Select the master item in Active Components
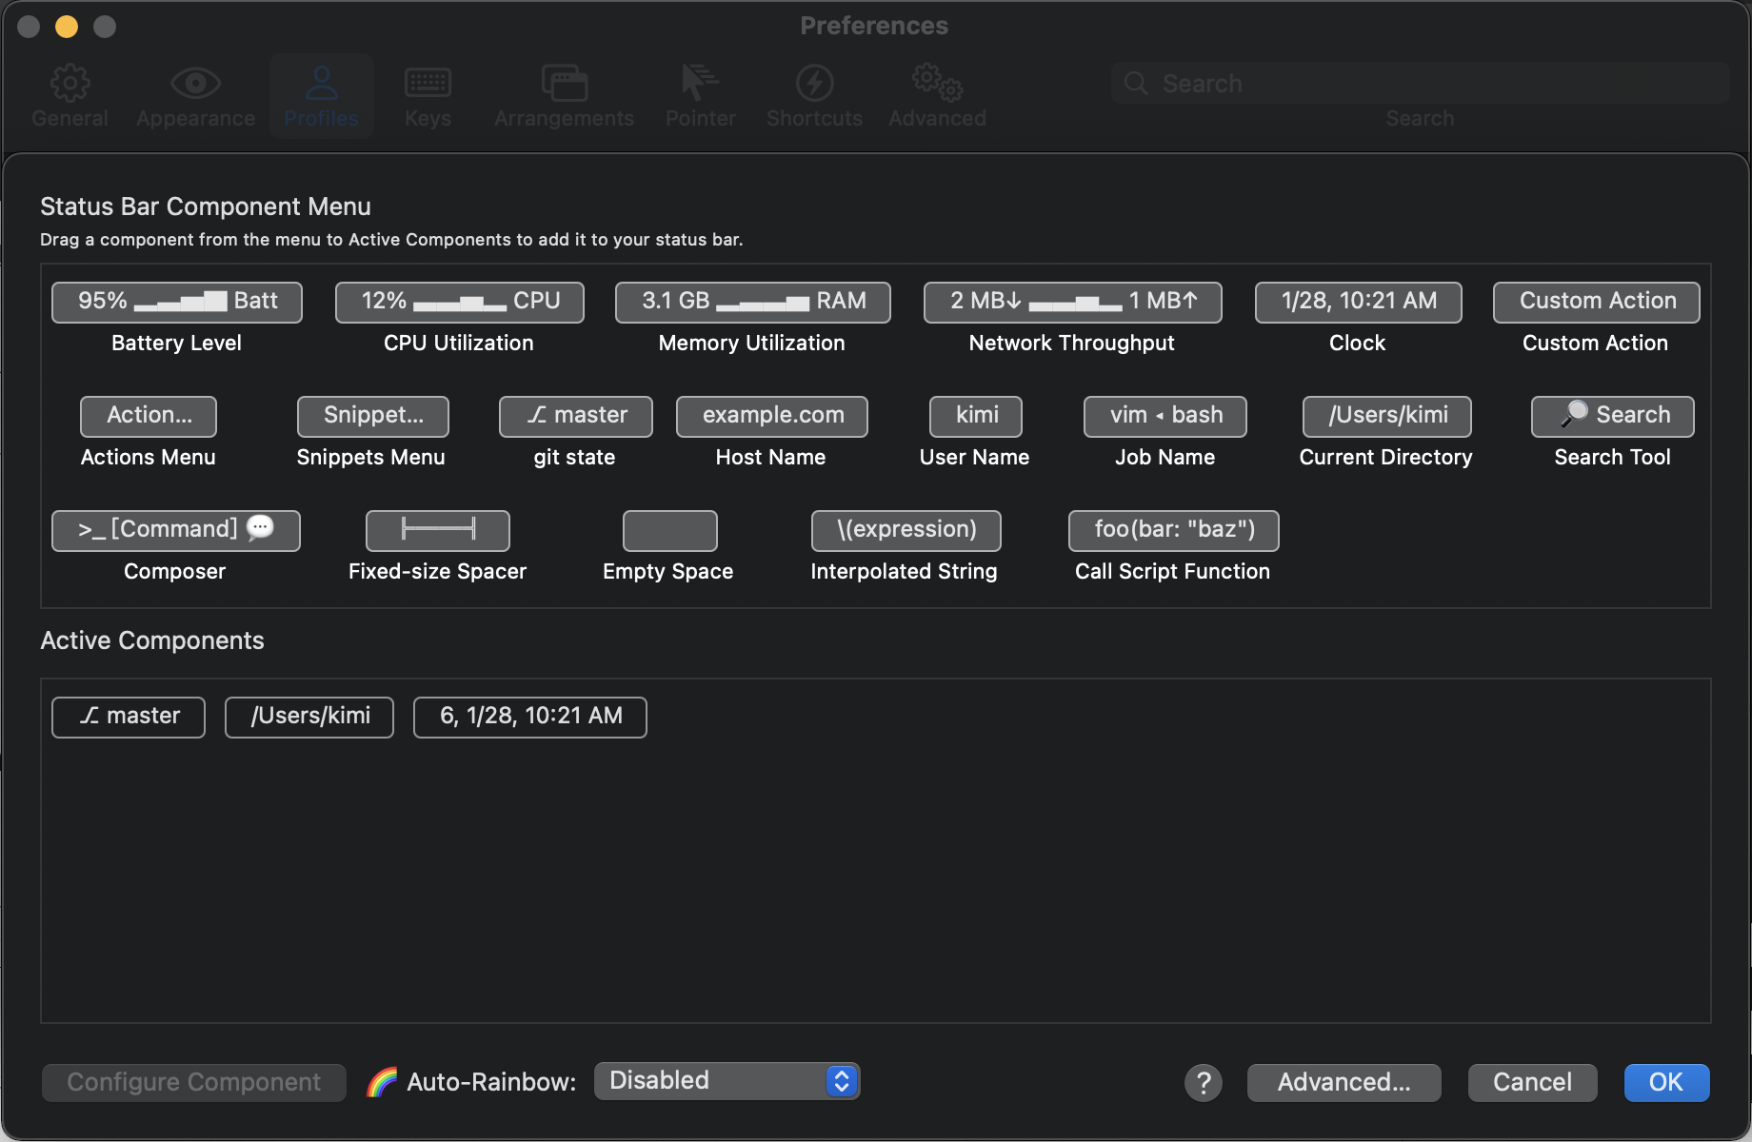 click(128, 717)
